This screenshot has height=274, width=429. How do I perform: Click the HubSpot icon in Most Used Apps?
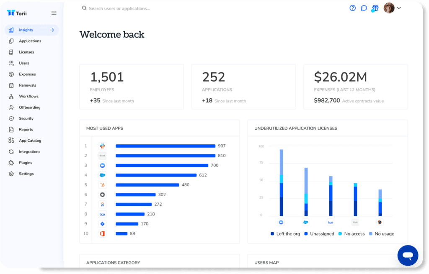coord(102,185)
